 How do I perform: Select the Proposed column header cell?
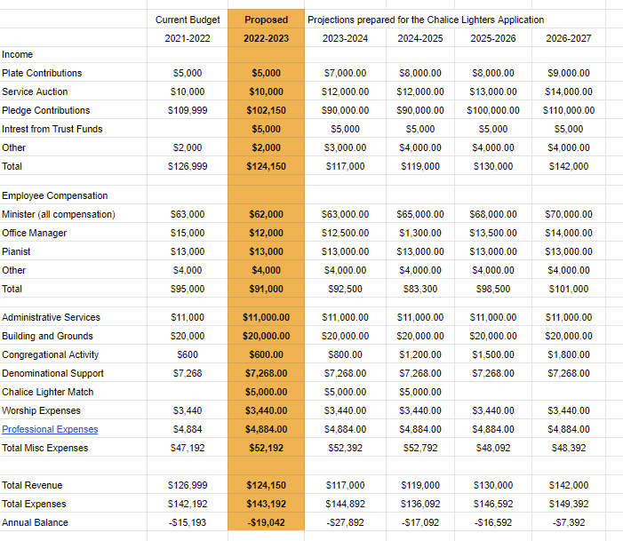pyautogui.click(x=267, y=20)
